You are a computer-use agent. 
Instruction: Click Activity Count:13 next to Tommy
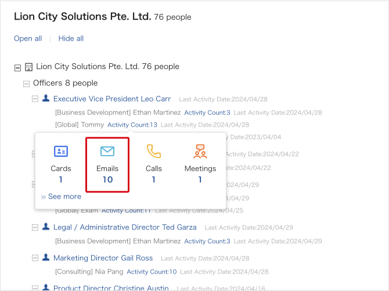132,125
